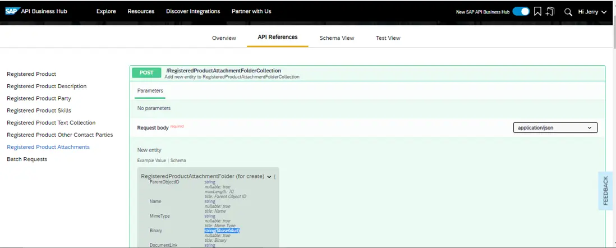Open the search magnifier icon

[568, 12]
